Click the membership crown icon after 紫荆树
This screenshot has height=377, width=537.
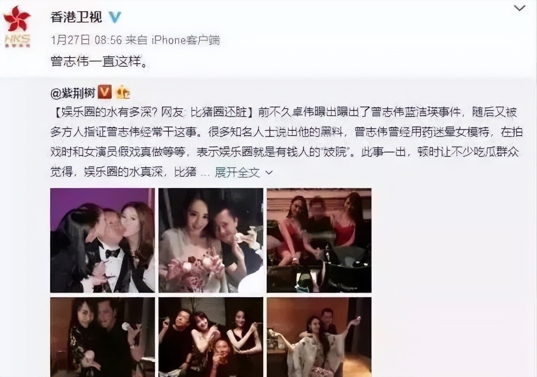123,92
